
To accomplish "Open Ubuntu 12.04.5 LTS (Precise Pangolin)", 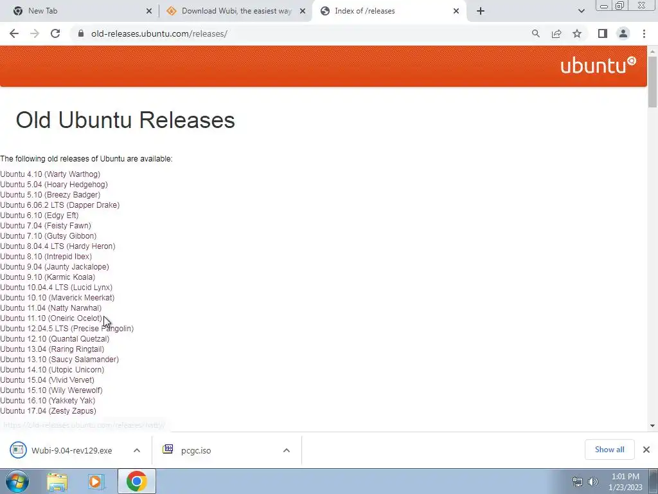I will (x=67, y=329).
